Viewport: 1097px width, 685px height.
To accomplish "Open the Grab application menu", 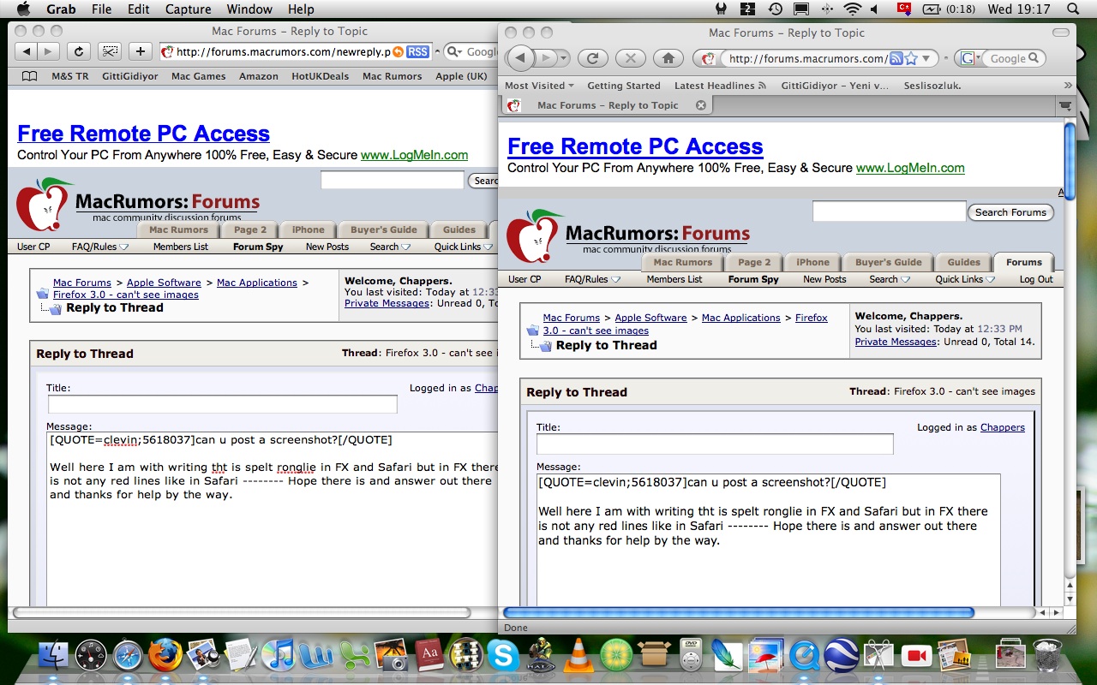I will point(60,9).
